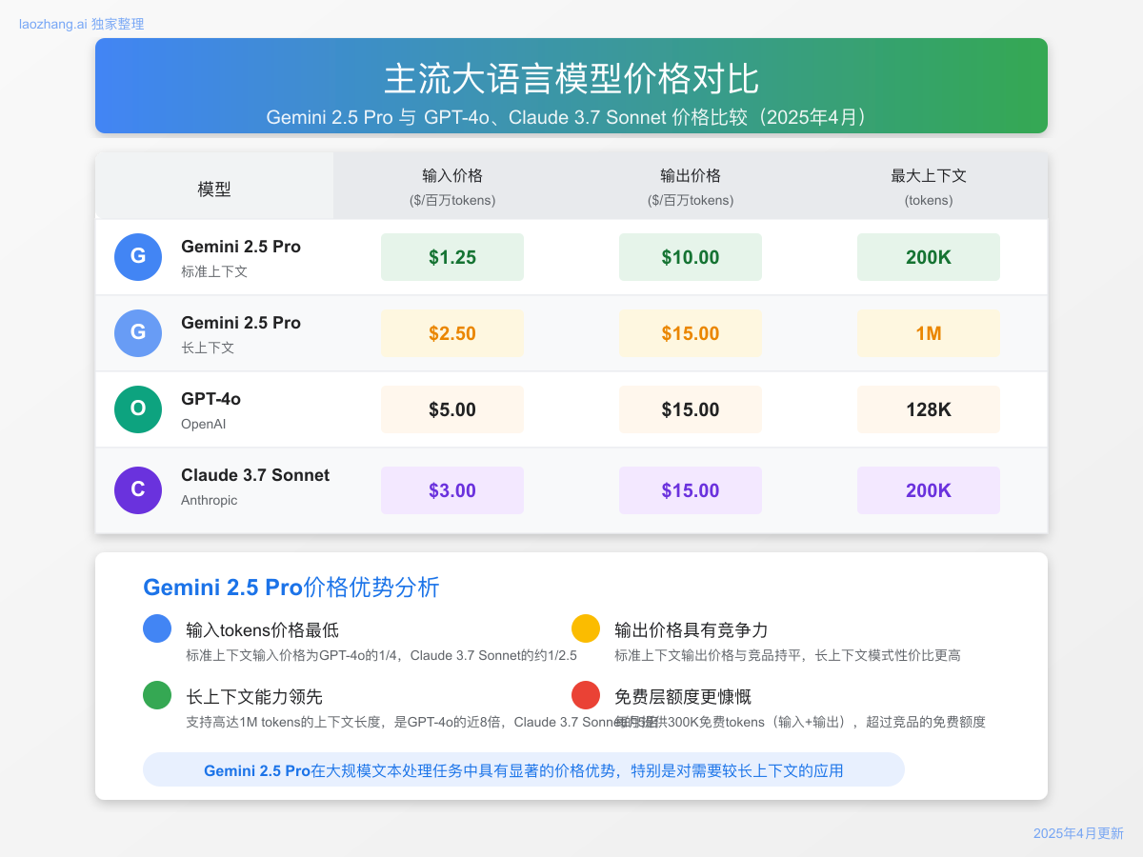Image resolution: width=1143 pixels, height=857 pixels.
Task: Click the text 免费层额度更慷慨
Action: pos(683,696)
